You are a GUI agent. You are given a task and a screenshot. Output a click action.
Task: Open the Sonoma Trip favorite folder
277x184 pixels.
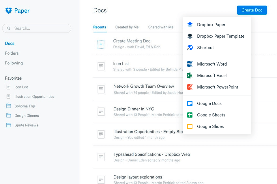pyautogui.click(x=25, y=106)
